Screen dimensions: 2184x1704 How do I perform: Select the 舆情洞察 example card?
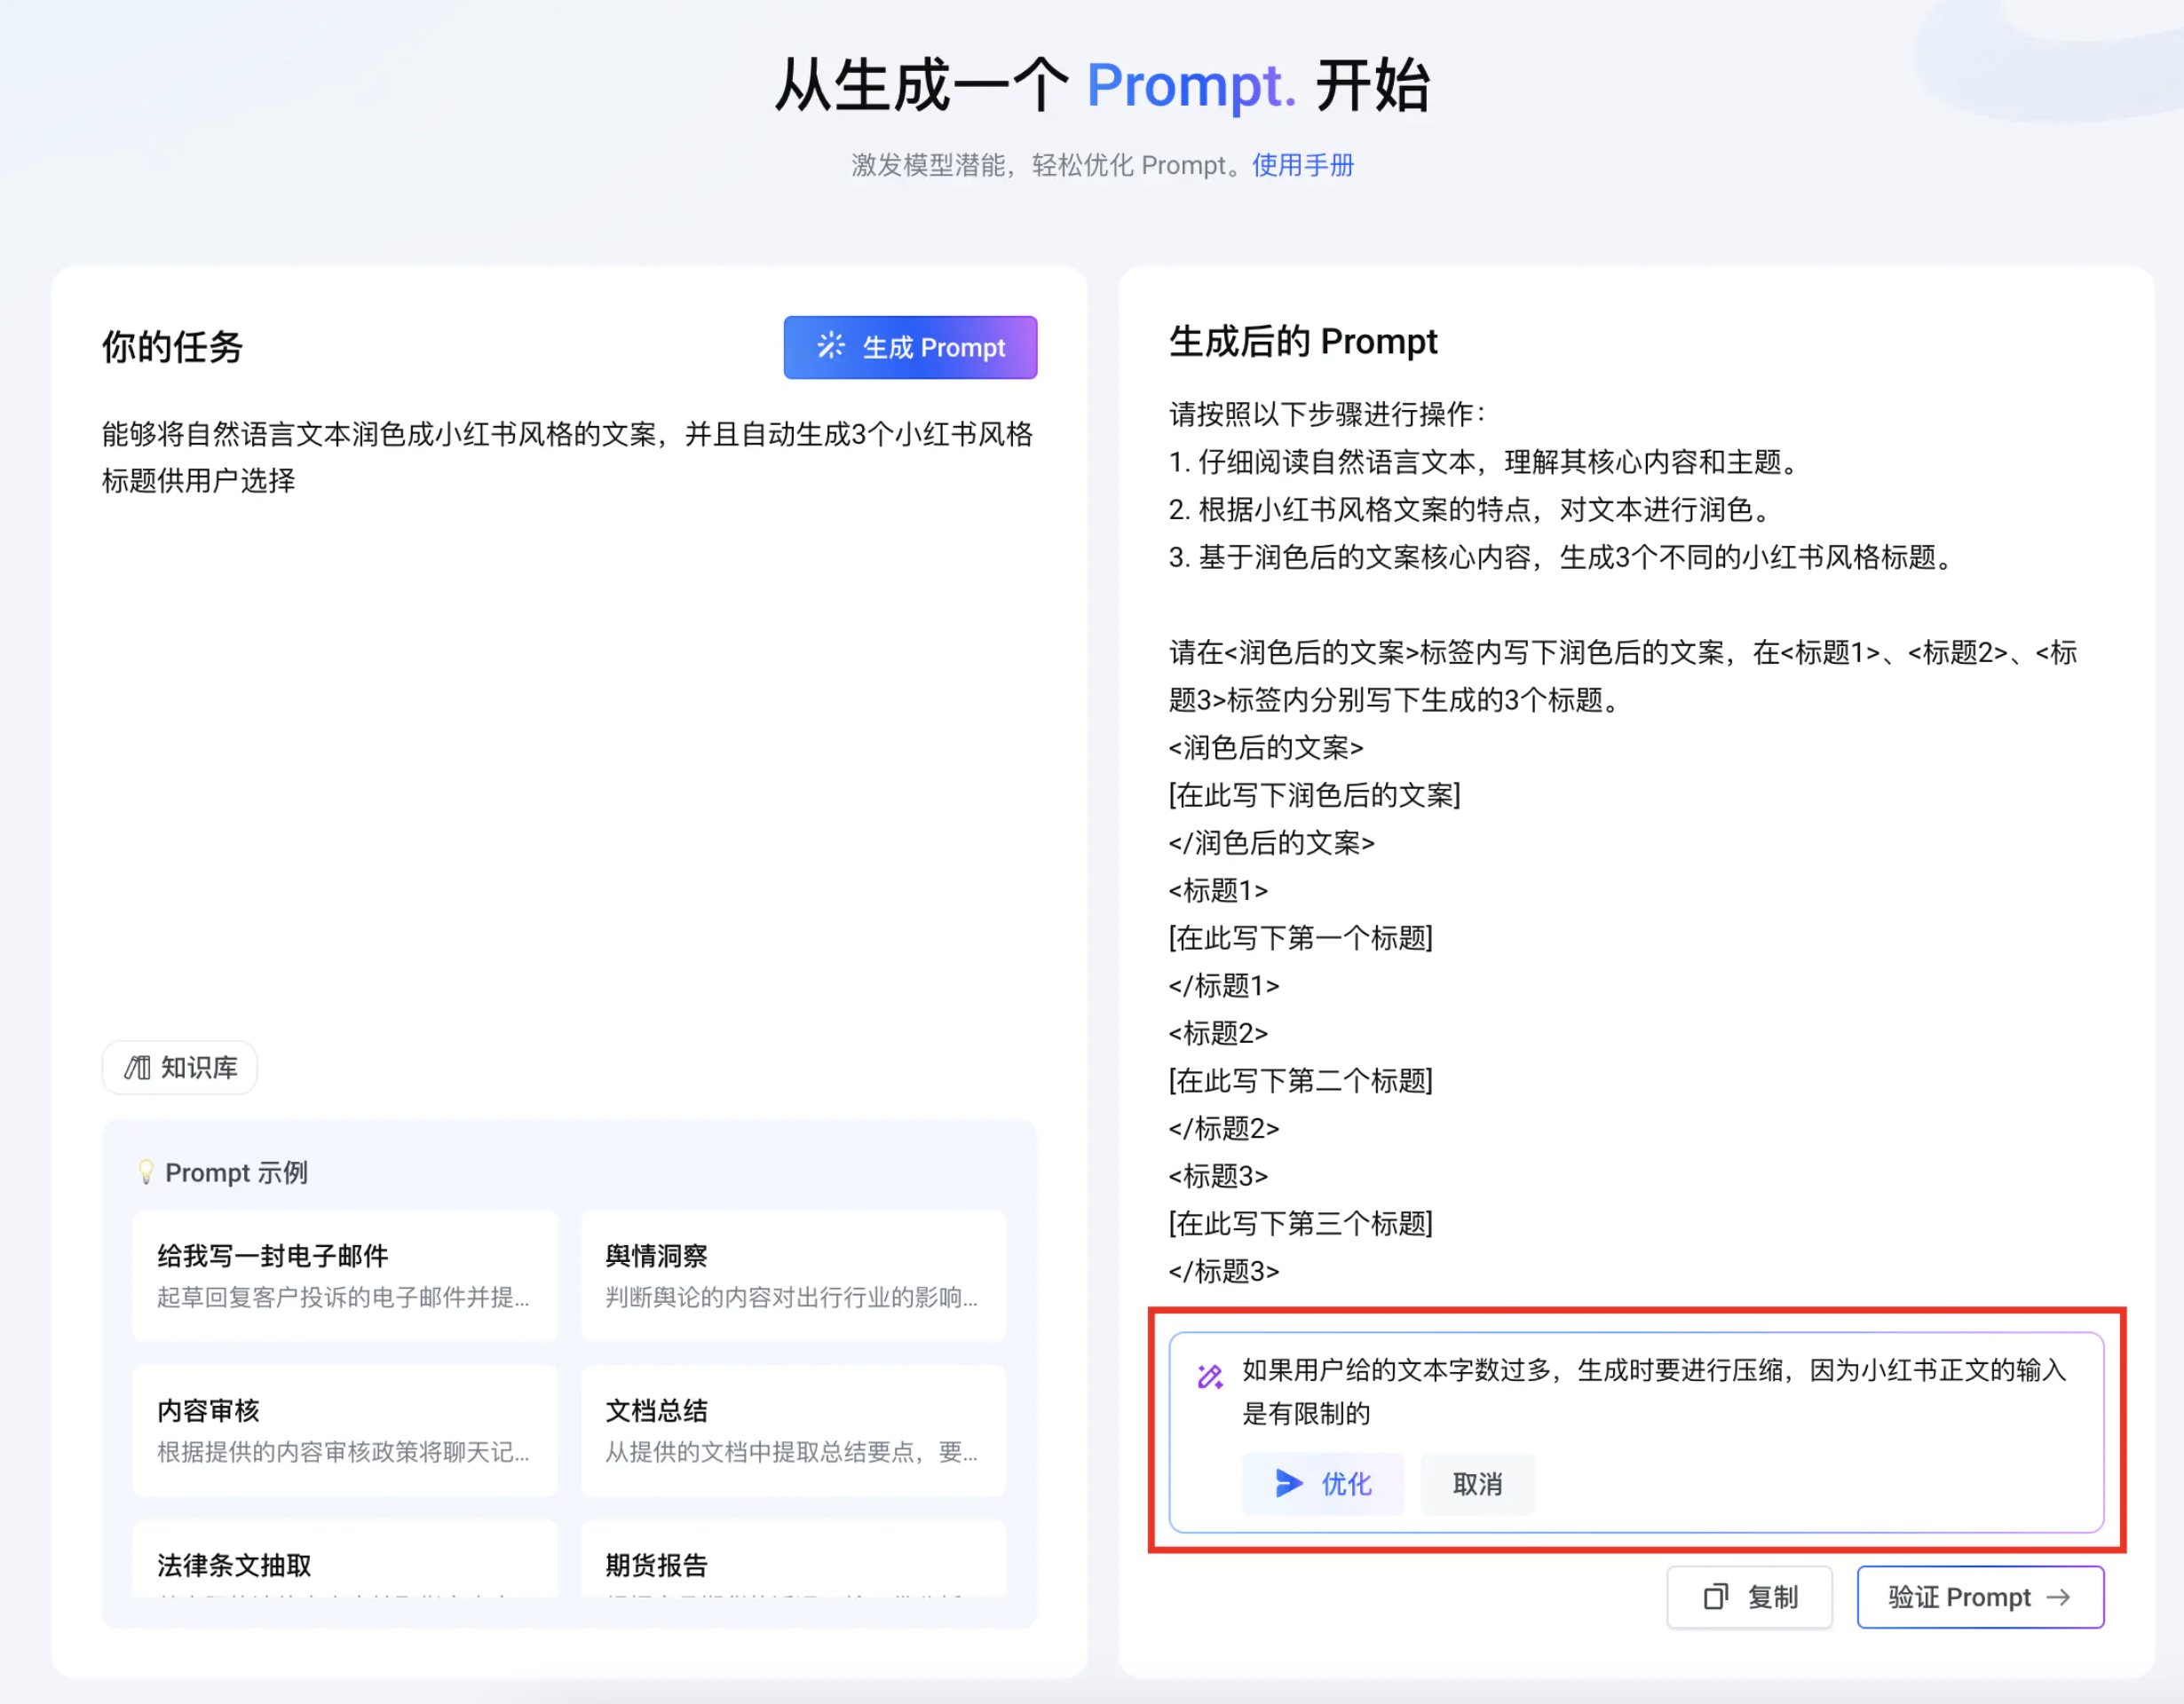pyautogui.click(x=793, y=1274)
